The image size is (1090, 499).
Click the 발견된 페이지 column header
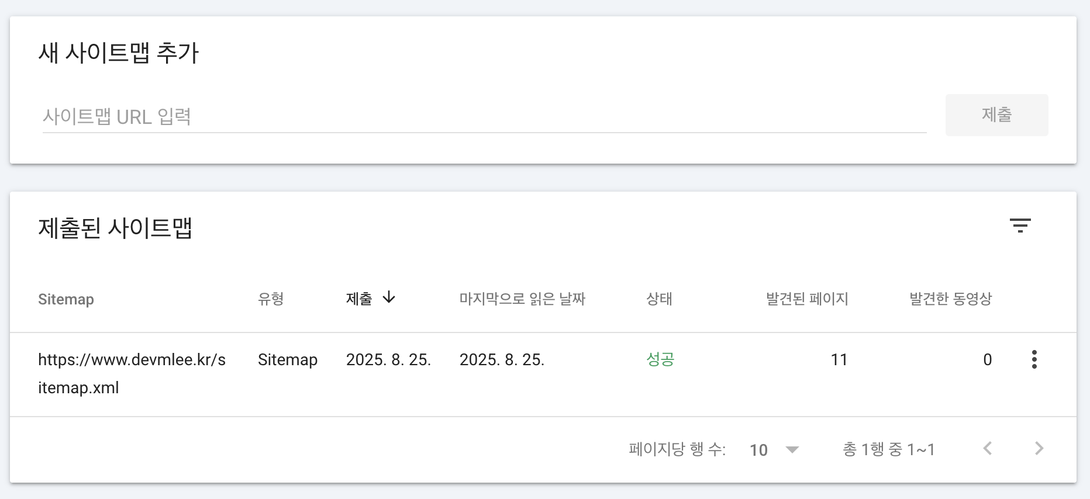pos(806,299)
